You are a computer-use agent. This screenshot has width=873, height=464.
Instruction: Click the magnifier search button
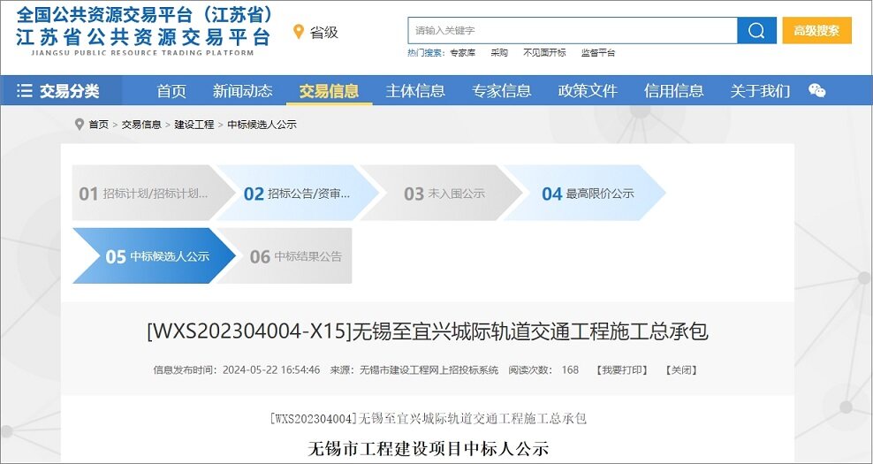(x=756, y=31)
